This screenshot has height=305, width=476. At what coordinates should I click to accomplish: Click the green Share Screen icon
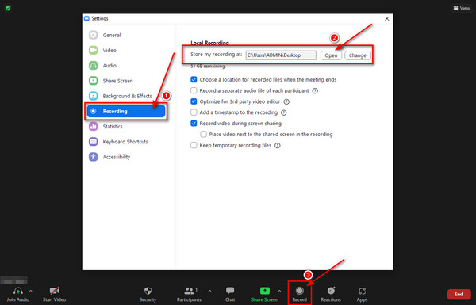coord(265,291)
